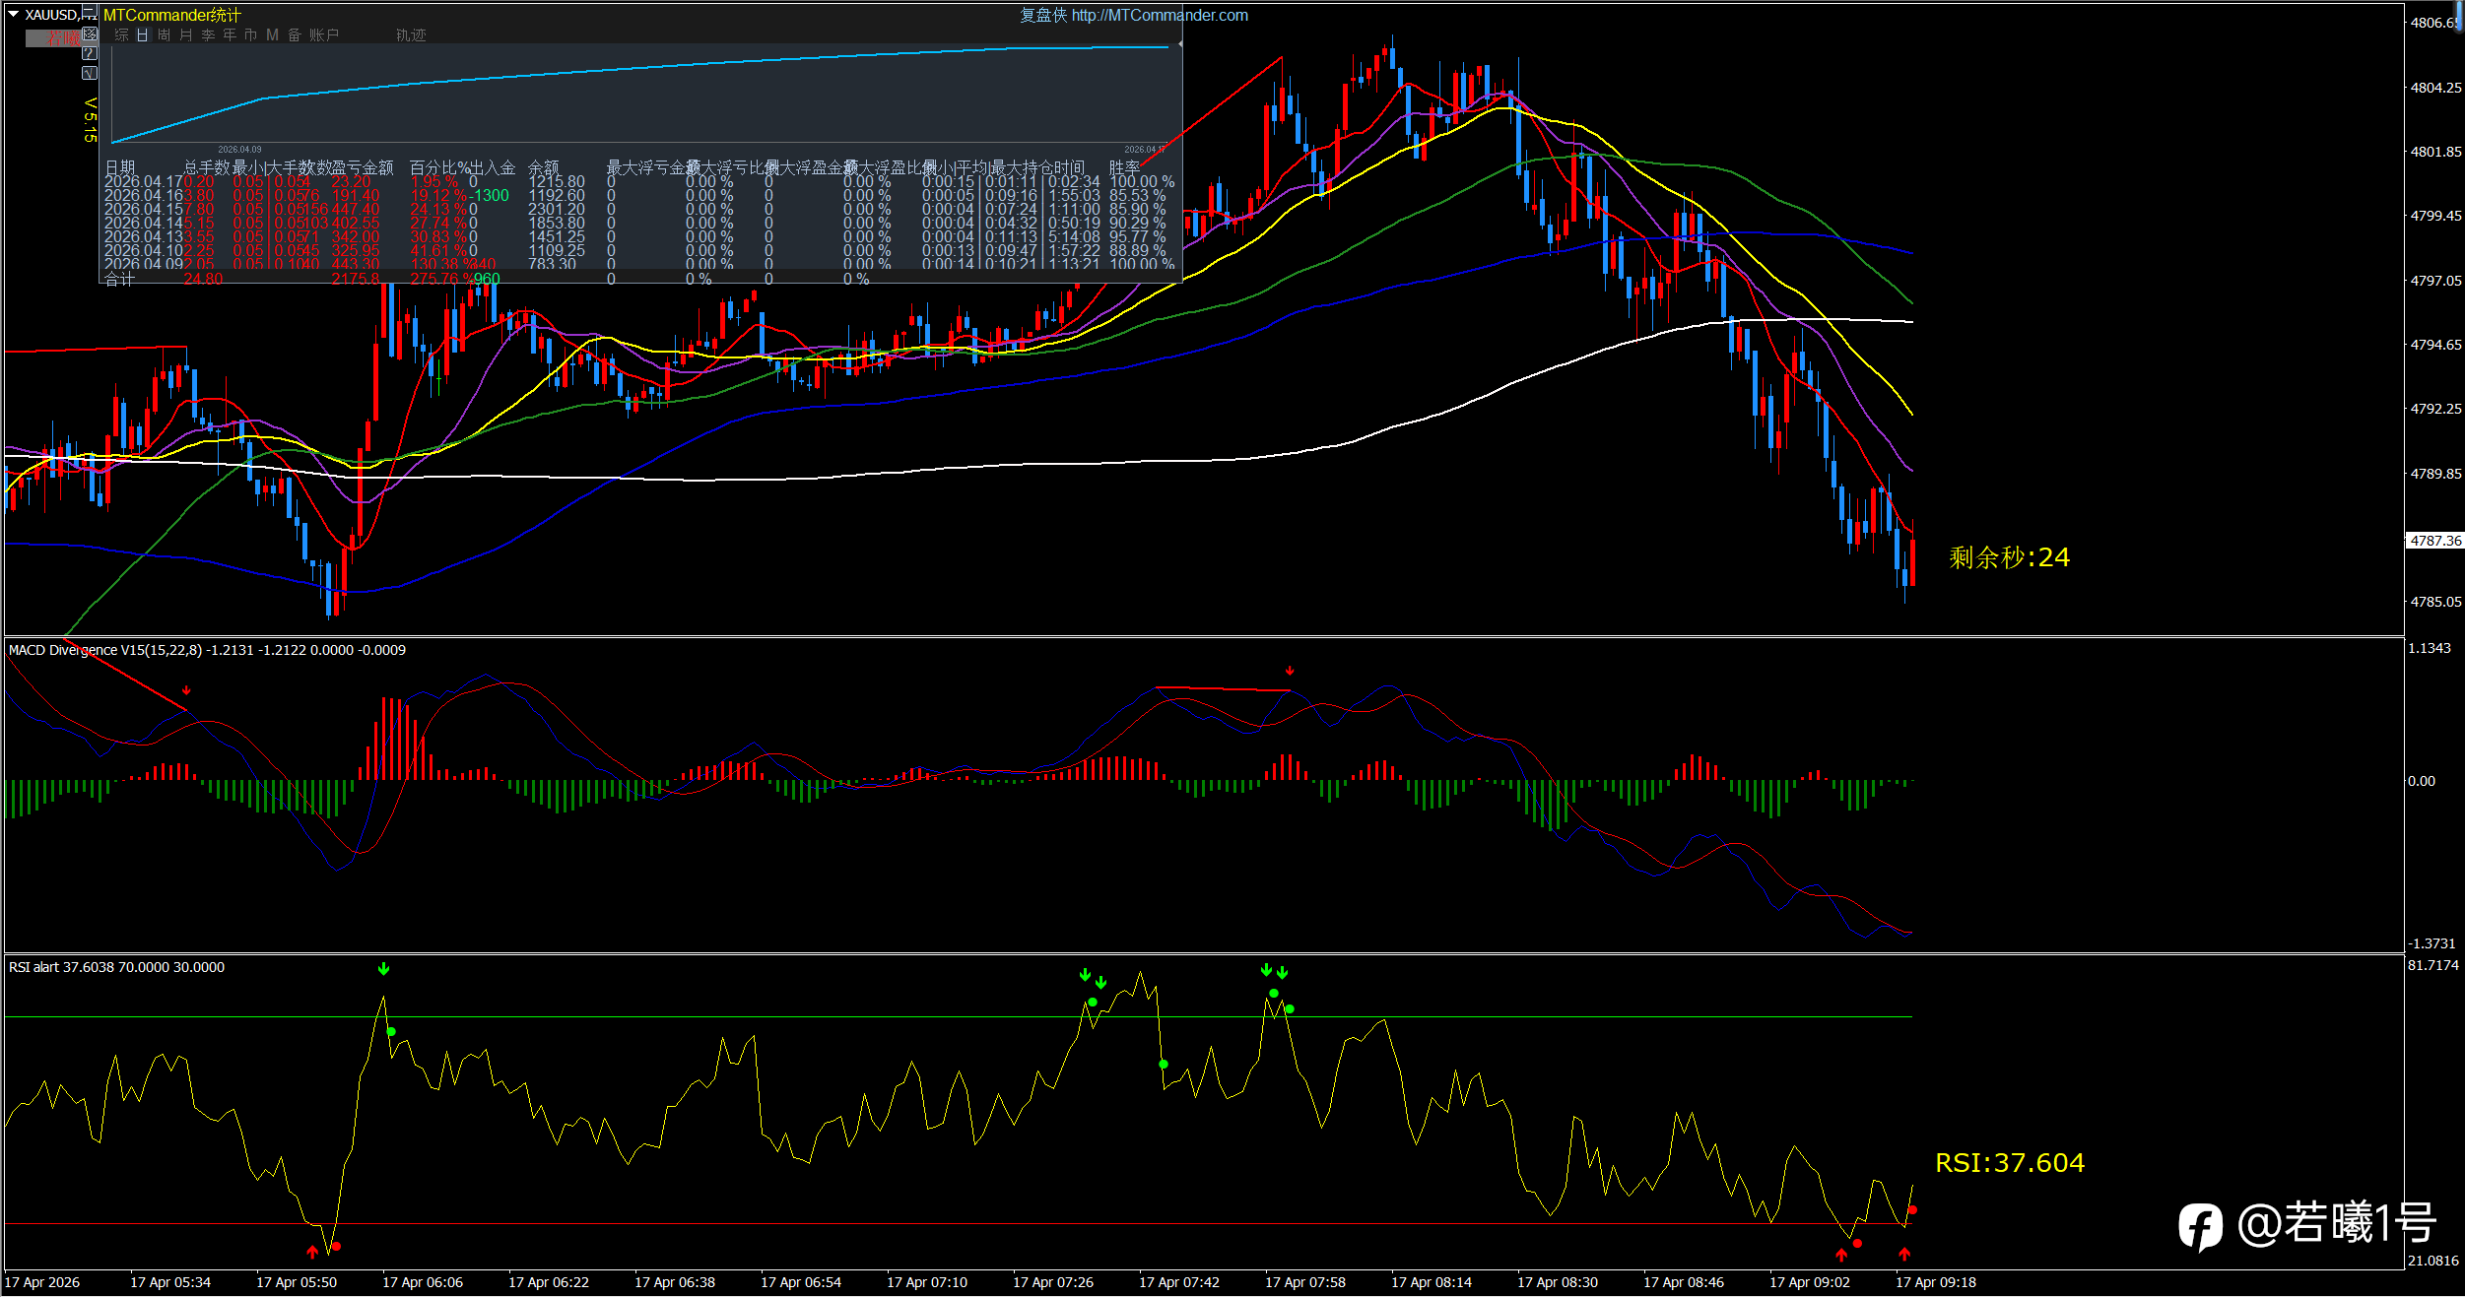Expand the XAUUSD chart dropdown triangle

13,14
